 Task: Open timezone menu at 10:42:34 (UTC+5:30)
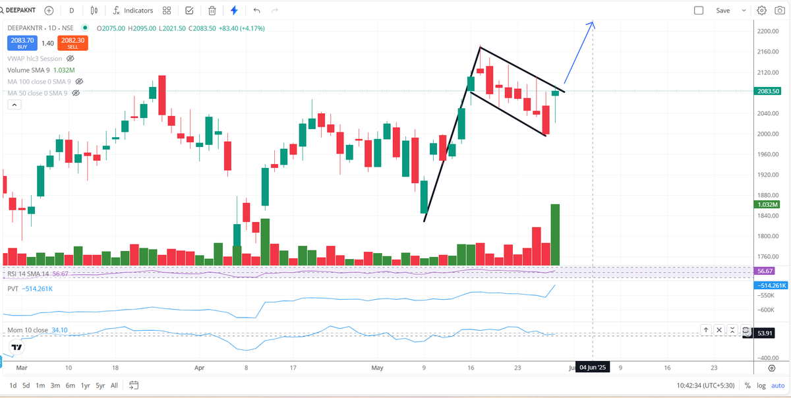[704, 385]
